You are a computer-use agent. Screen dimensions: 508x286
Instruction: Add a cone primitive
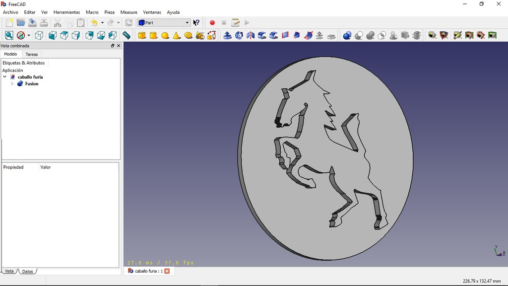pos(177,35)
